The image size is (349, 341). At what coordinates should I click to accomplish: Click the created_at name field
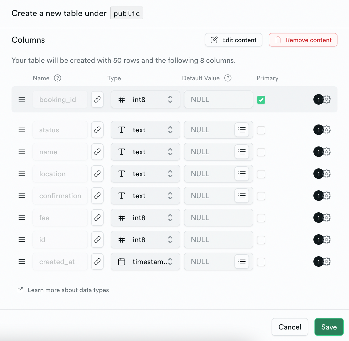point(60,262)
